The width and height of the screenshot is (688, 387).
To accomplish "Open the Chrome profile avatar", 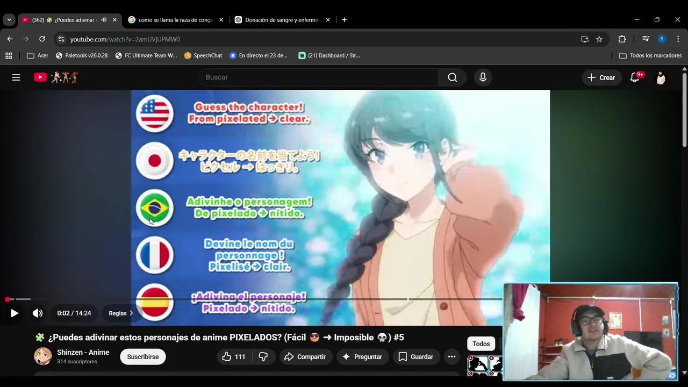I will tap(662, 39).
